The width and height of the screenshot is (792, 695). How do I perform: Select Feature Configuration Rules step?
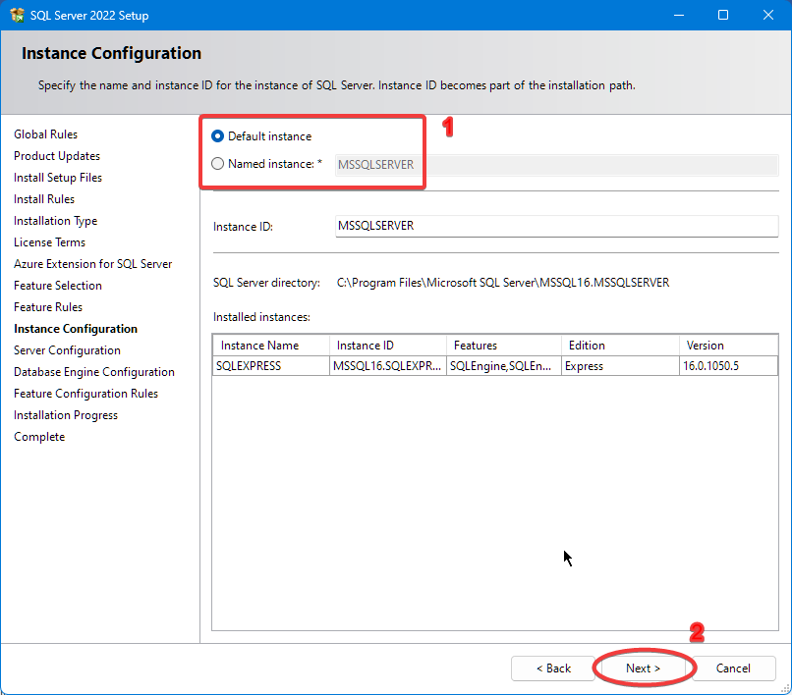pos(85,394)
